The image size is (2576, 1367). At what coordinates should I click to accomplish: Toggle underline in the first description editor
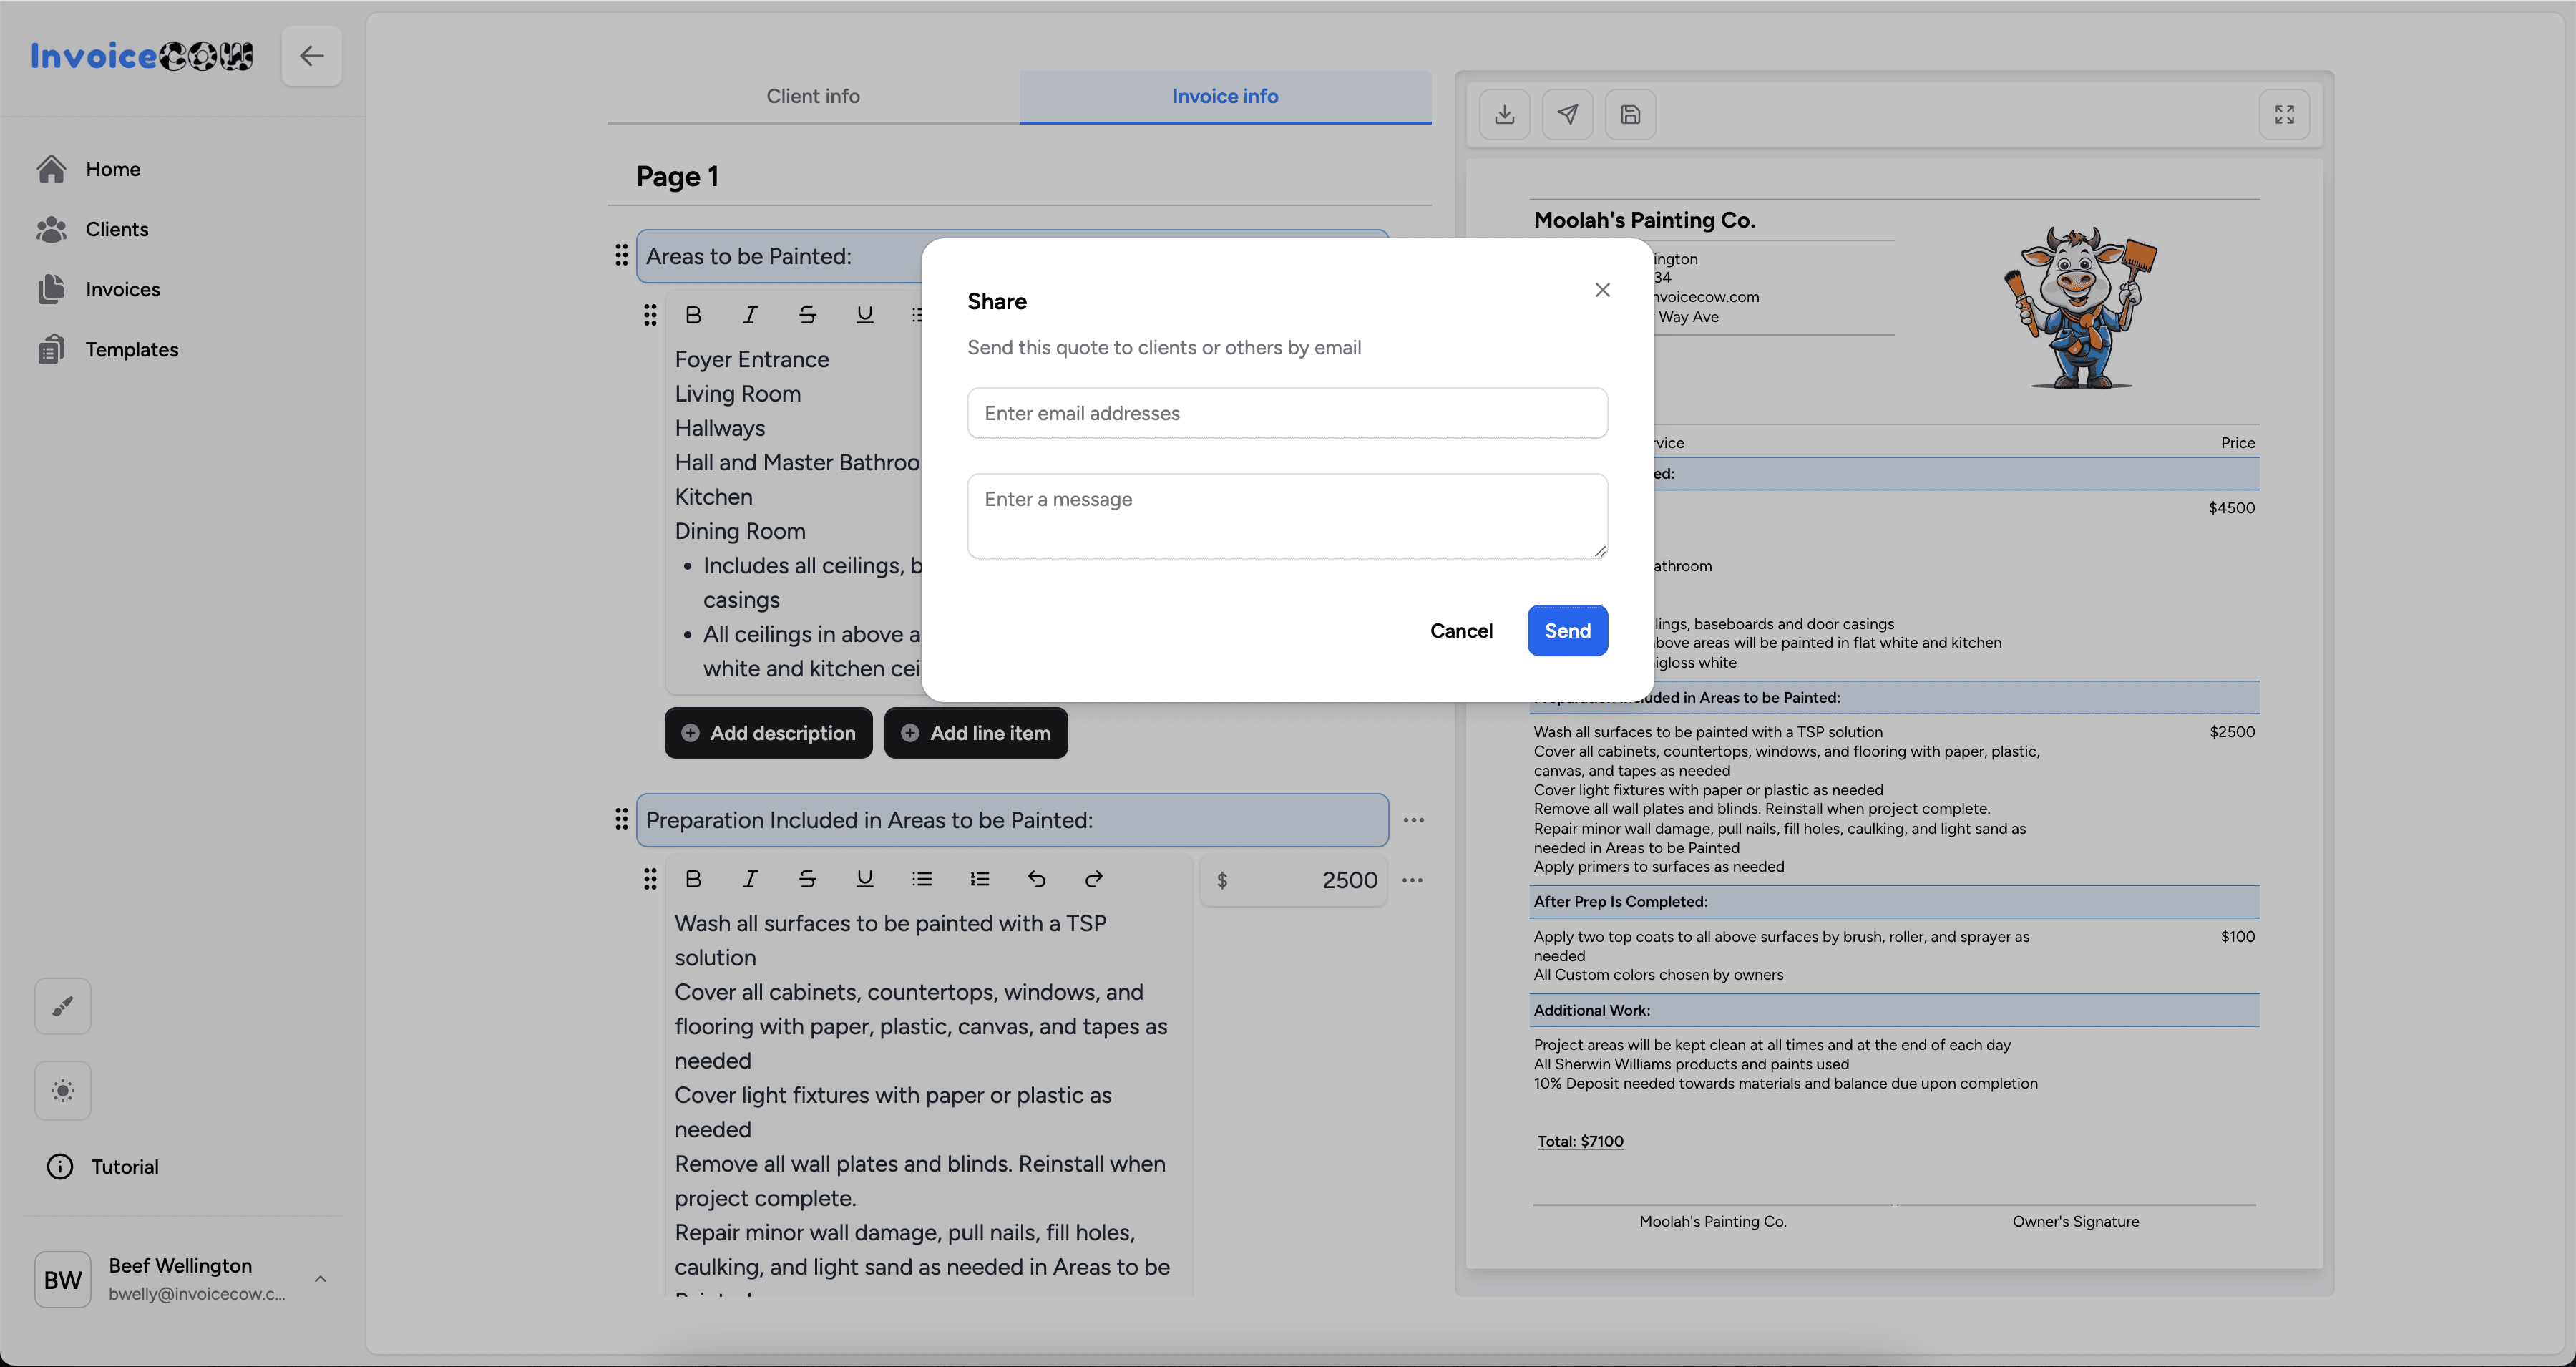pyautogui.click(x=865, y=315)
